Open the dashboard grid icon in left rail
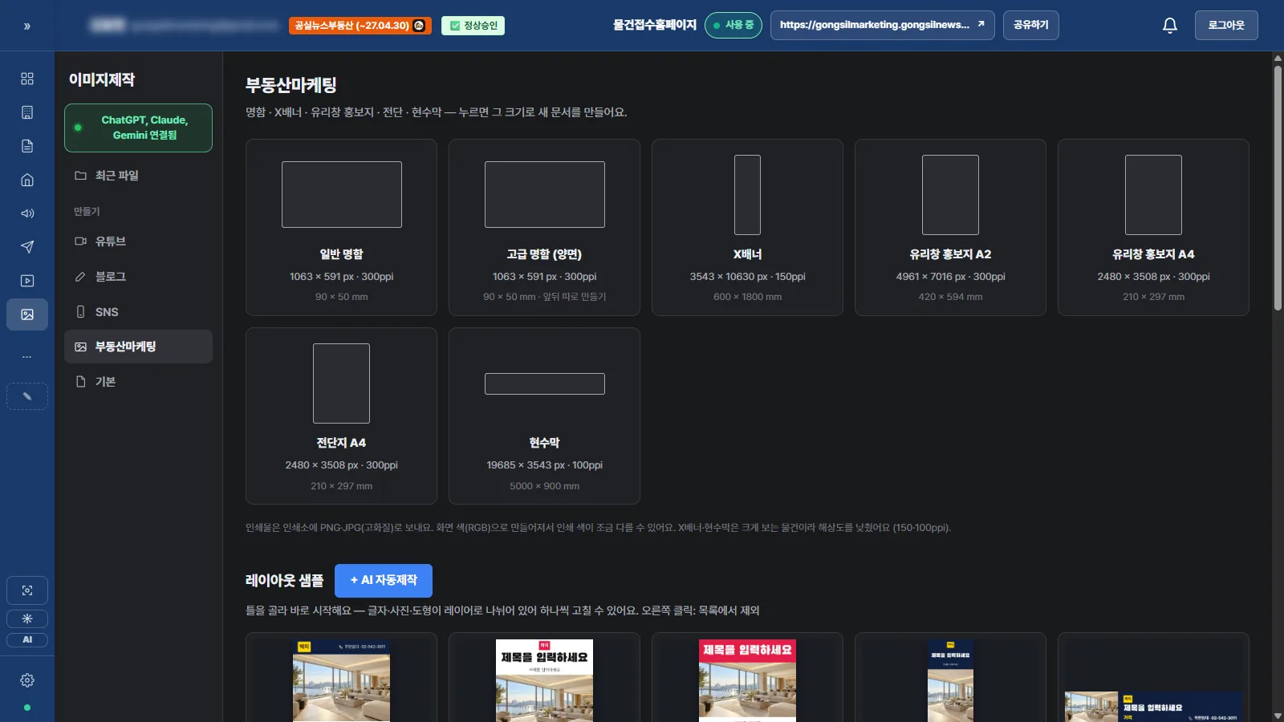Viewport: 1284px width, 722px height. pyautogui.click(x=27, y=79)
